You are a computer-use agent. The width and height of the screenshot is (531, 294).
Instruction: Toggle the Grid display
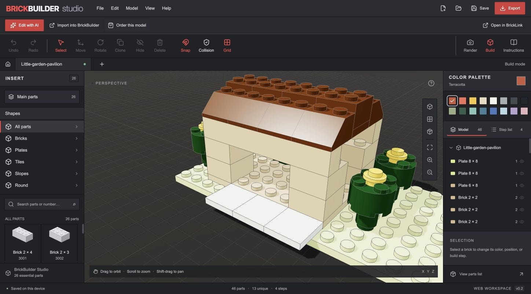[x=227, y=46]
